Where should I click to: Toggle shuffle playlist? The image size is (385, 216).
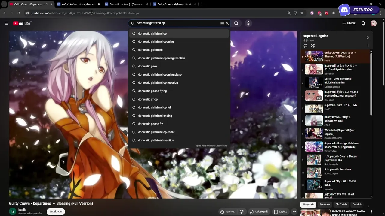click(x=313, y=46)
